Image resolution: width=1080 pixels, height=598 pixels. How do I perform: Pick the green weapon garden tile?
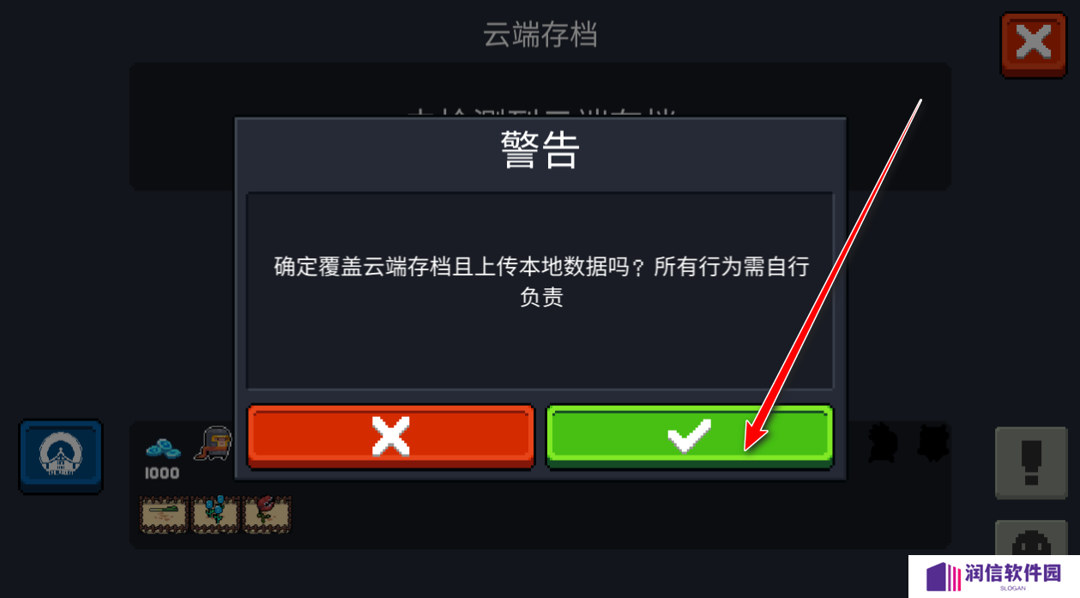[x=163, y=515]
